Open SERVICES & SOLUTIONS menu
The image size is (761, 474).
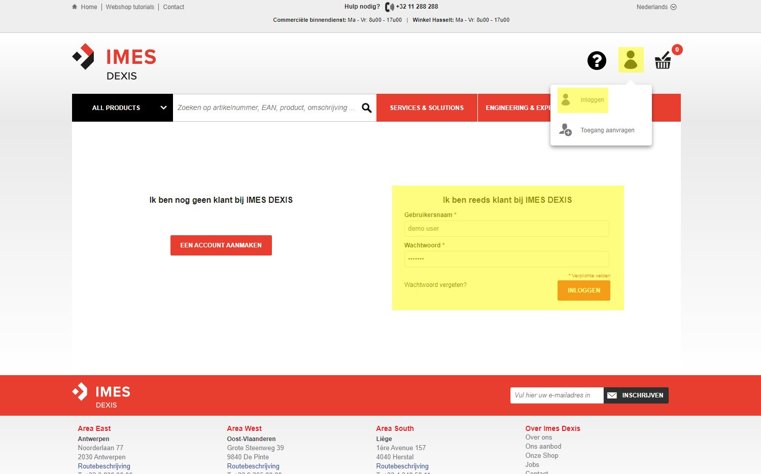coord(427,107)
